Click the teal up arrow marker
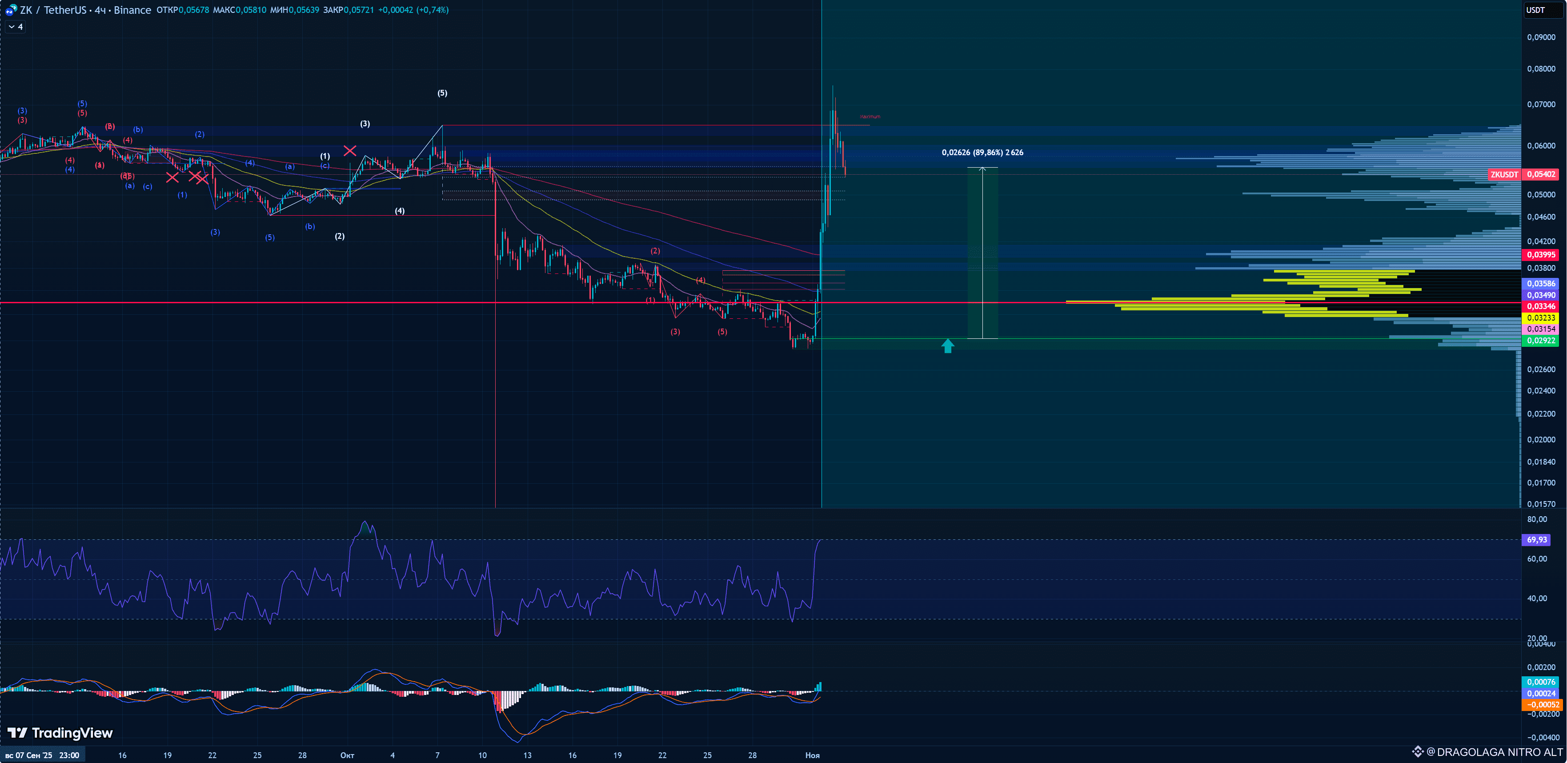Viewport: 1567px width, 763px height. (x=948, y=346)
